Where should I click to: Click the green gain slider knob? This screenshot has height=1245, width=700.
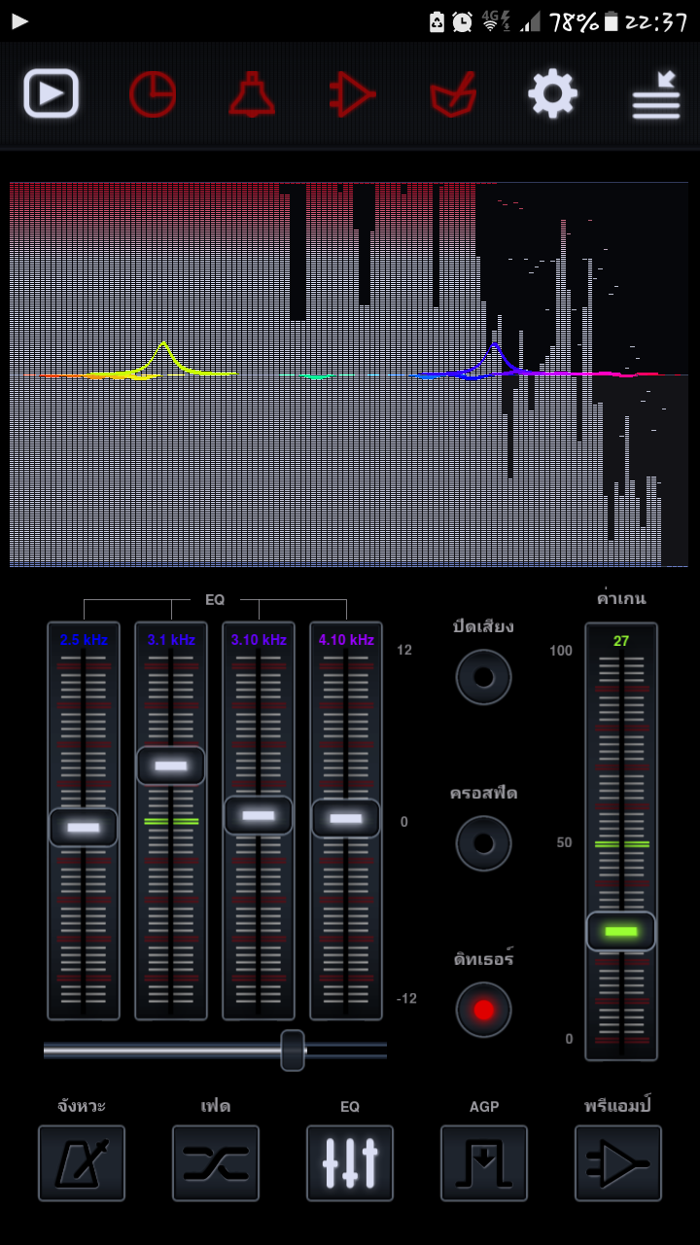pos(621,932)
